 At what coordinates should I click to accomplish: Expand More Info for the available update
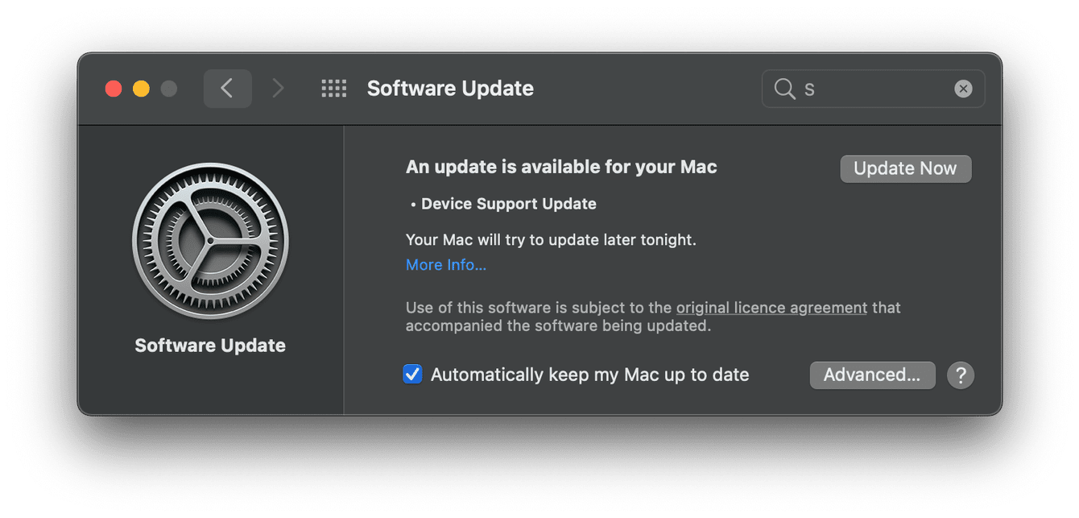point(446,264)
